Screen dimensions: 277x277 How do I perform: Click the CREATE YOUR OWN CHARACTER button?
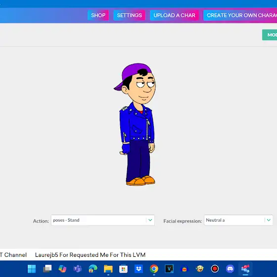240,15
